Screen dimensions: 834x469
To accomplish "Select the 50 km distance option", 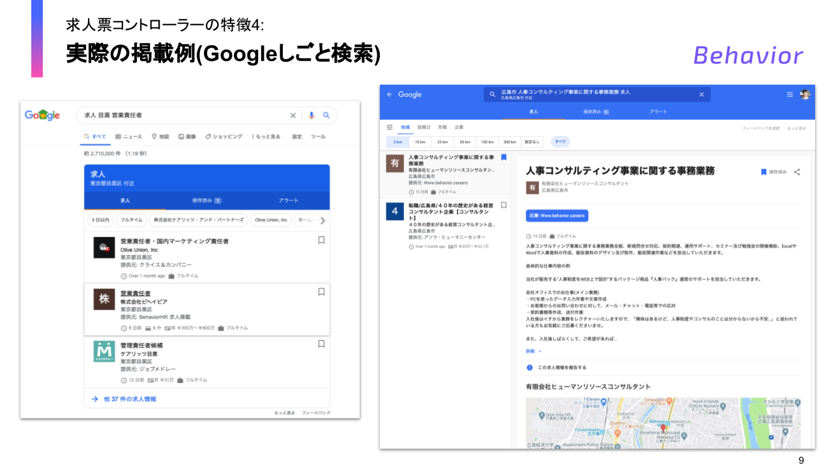I will [465, 141].
